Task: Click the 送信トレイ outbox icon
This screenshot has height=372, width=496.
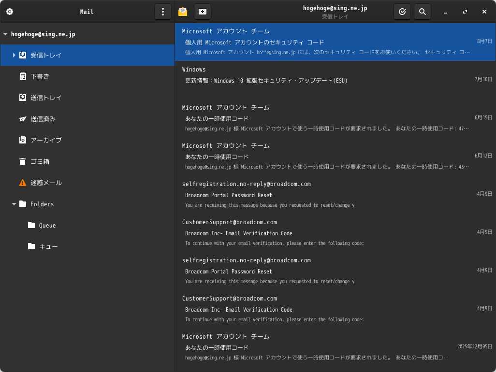Action: 23,97
